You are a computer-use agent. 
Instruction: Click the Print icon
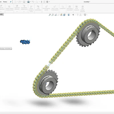click(28, 2)
